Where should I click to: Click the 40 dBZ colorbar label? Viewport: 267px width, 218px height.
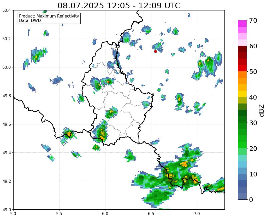click(x=253, y=97)
